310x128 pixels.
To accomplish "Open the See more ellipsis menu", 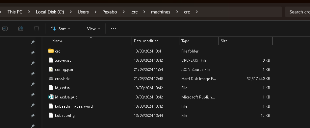I will (x=114, y=29).
